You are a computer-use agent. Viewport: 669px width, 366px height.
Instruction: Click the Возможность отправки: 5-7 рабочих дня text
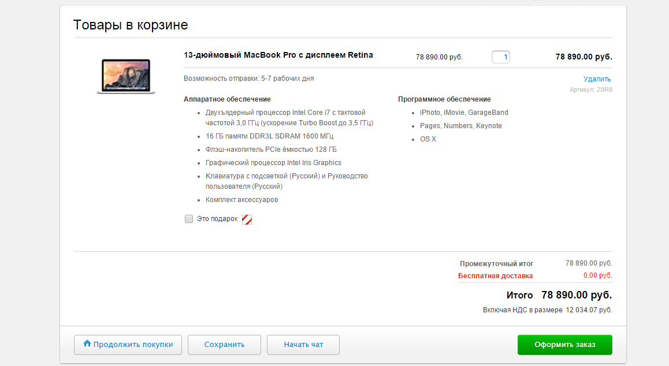point(249,79)
